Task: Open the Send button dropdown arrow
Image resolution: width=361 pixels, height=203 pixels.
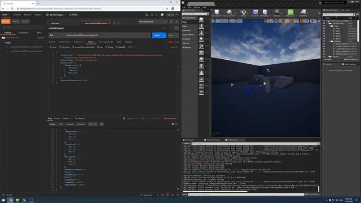Action: coord(164,35)
